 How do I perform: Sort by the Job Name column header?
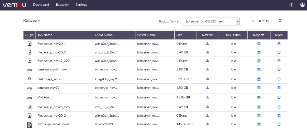click(45, 35)
